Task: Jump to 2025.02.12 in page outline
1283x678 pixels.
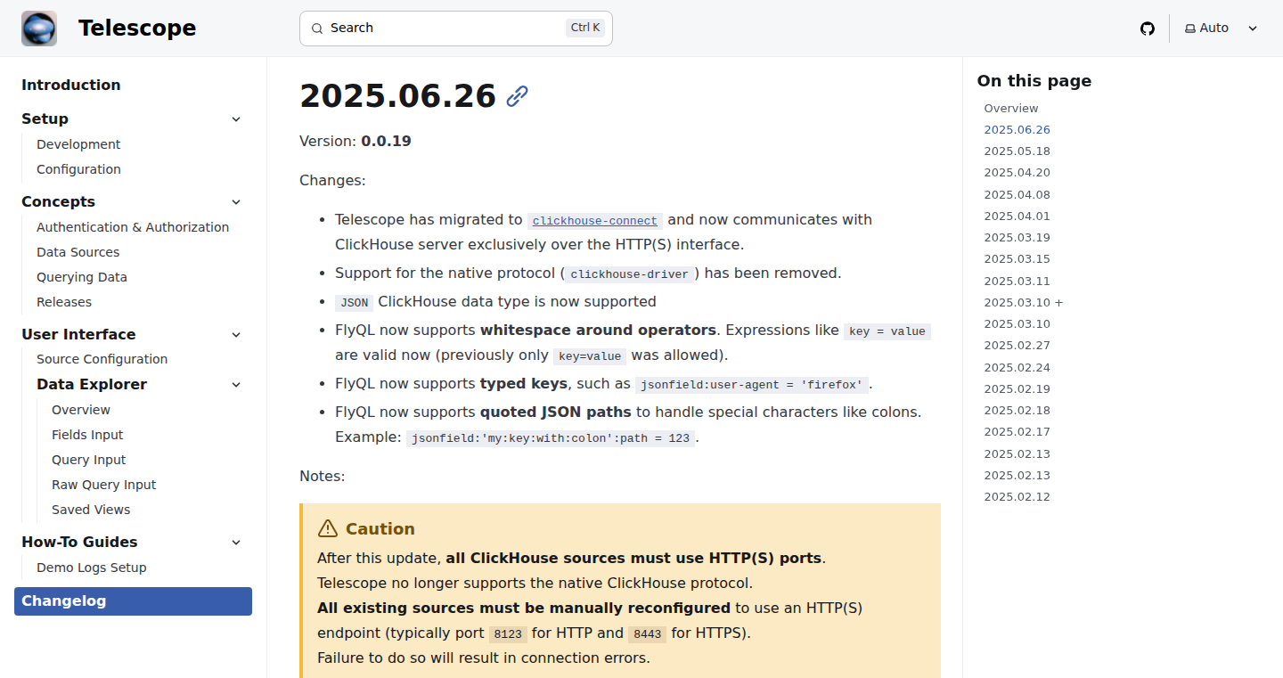Action: tap(1017, 497)
